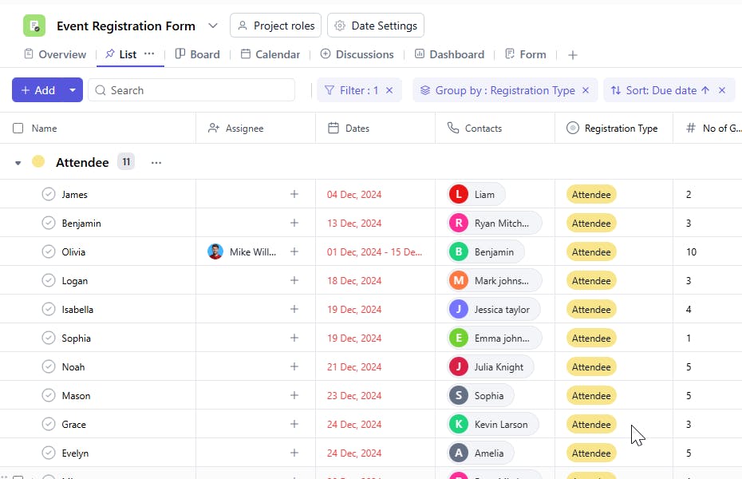Viewport: 742px width, 479px height.
Task: Expand the project title dropdown chevron
Action: [x=213, y=26]
